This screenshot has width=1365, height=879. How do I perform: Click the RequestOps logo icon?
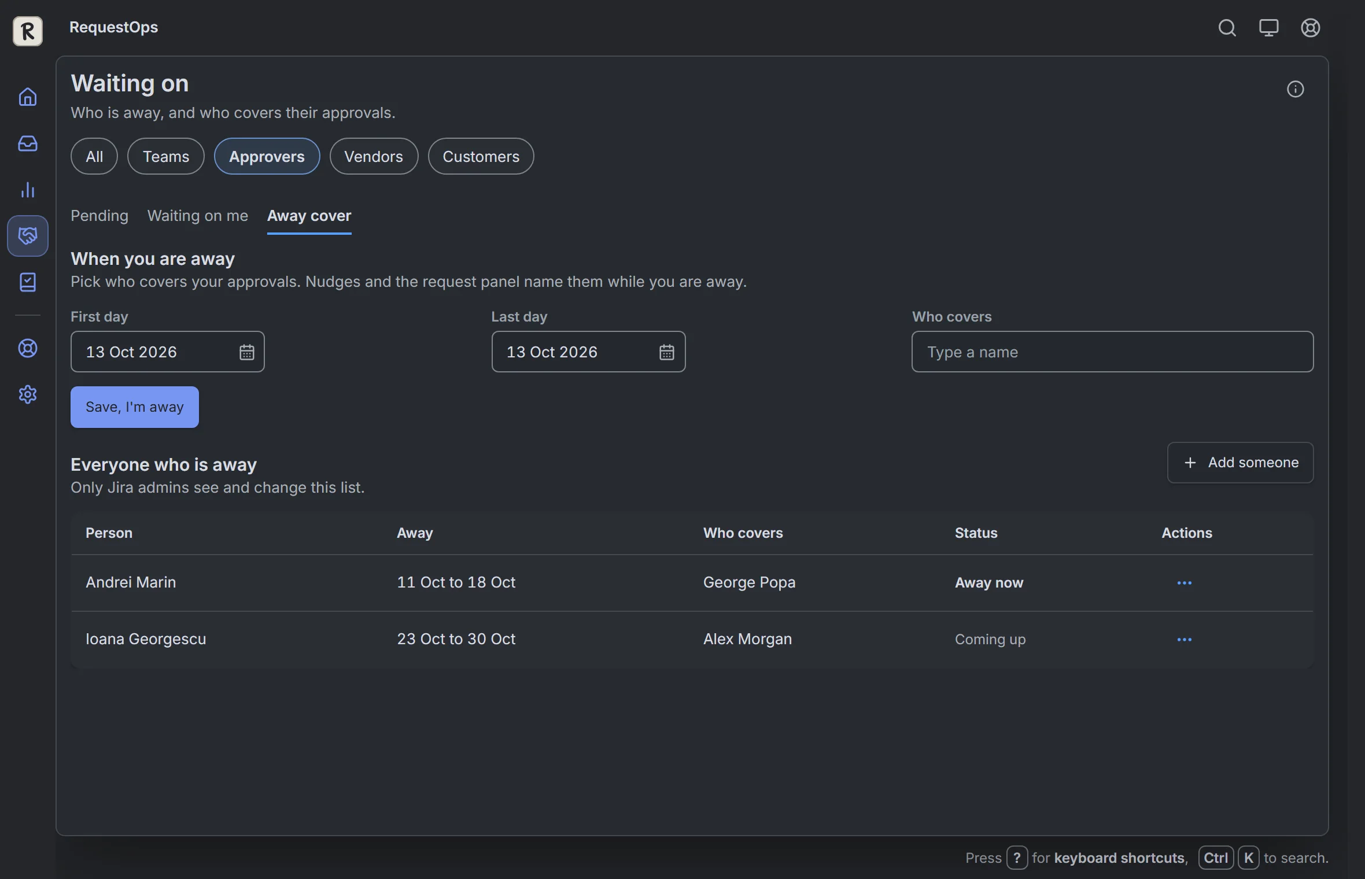coord(28,31)
